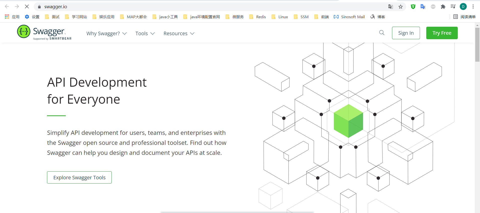The image size is (480, 213).
Task: Open the Redis bookmark folder
Action: click(x=258, y=17)
